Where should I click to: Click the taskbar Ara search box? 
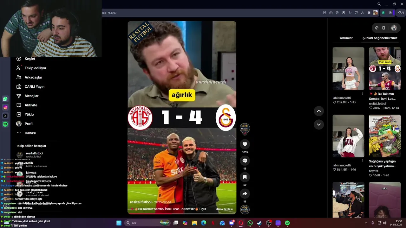(147, 223)
